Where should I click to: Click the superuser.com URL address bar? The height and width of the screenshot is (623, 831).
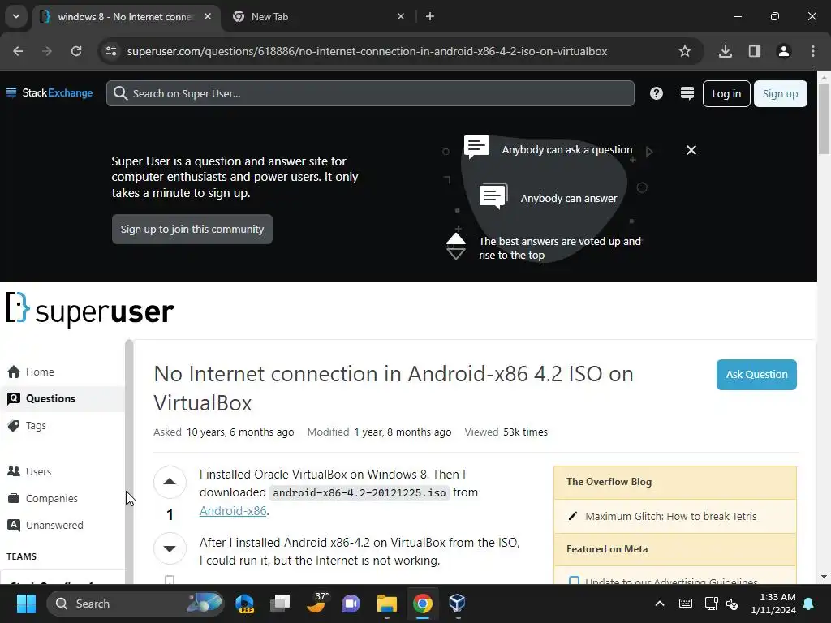click(x=367, y=51)
